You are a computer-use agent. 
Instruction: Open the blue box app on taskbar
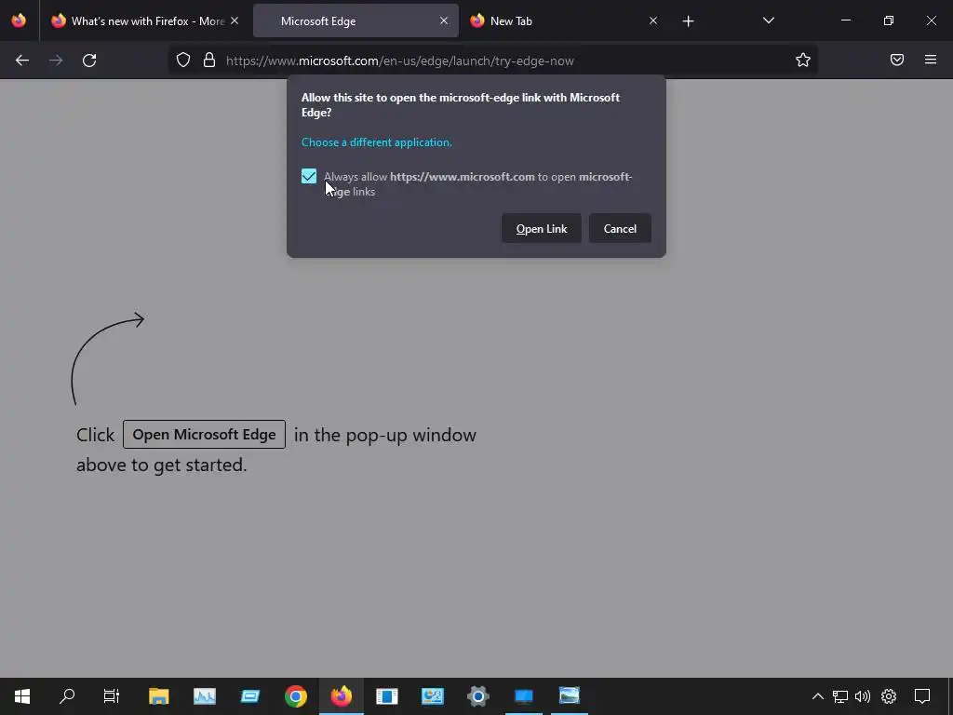coord(249,696)
